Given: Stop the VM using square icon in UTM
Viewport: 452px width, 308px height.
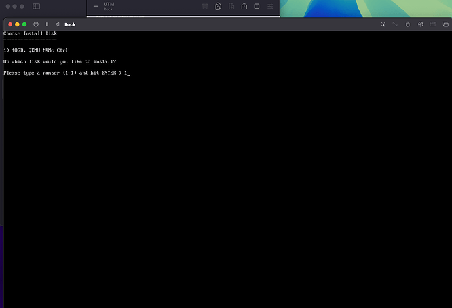Looking at the screenshot, I should pyautogui.click(x=257, y=6).
